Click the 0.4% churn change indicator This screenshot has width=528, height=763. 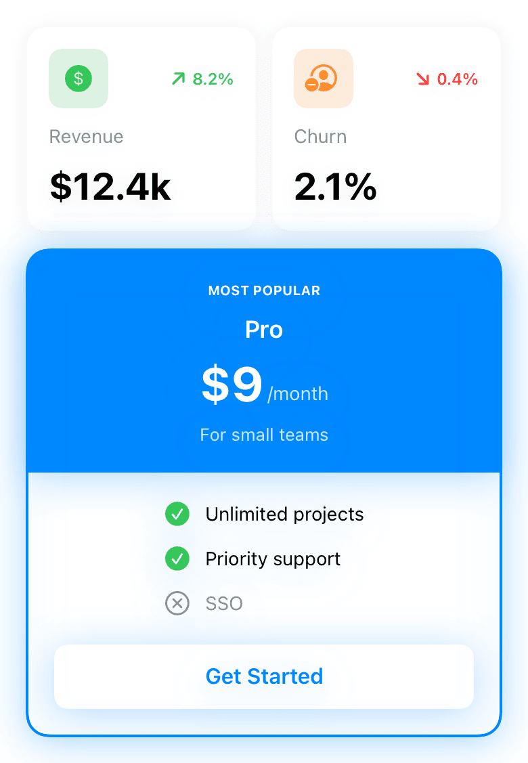[447, 79]
